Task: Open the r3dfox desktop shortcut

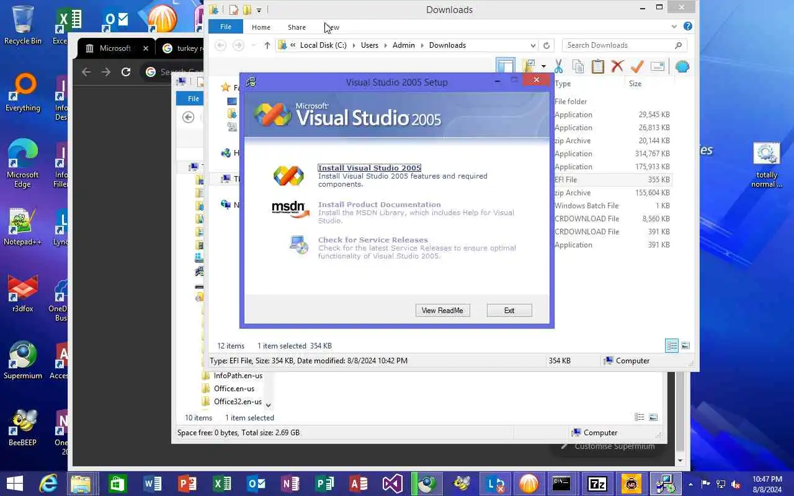Action: [x=23, y=293]
